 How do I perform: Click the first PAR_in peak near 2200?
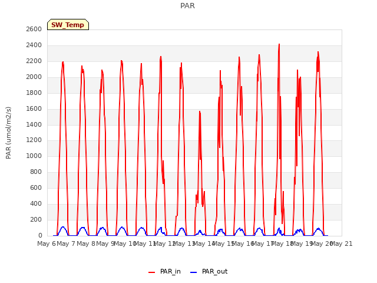63,62
